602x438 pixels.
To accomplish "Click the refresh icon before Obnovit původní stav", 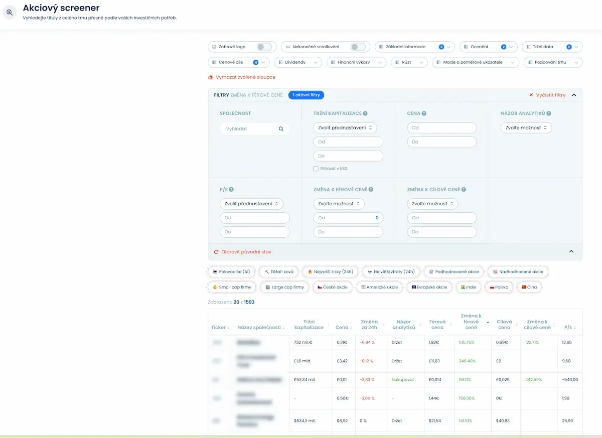I will pyautogui.click(x=216, y=252).
